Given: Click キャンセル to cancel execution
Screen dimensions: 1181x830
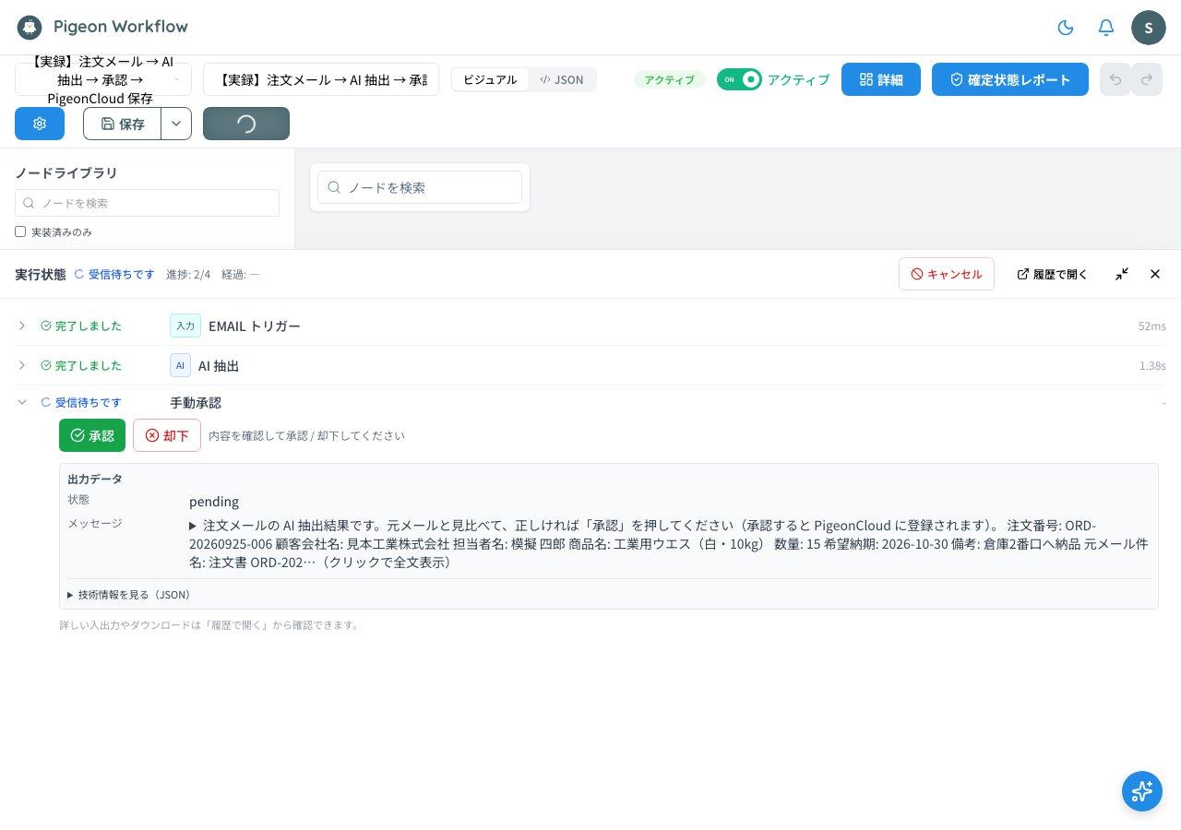Looking at the screenshot, I should (x=947, y=274).
